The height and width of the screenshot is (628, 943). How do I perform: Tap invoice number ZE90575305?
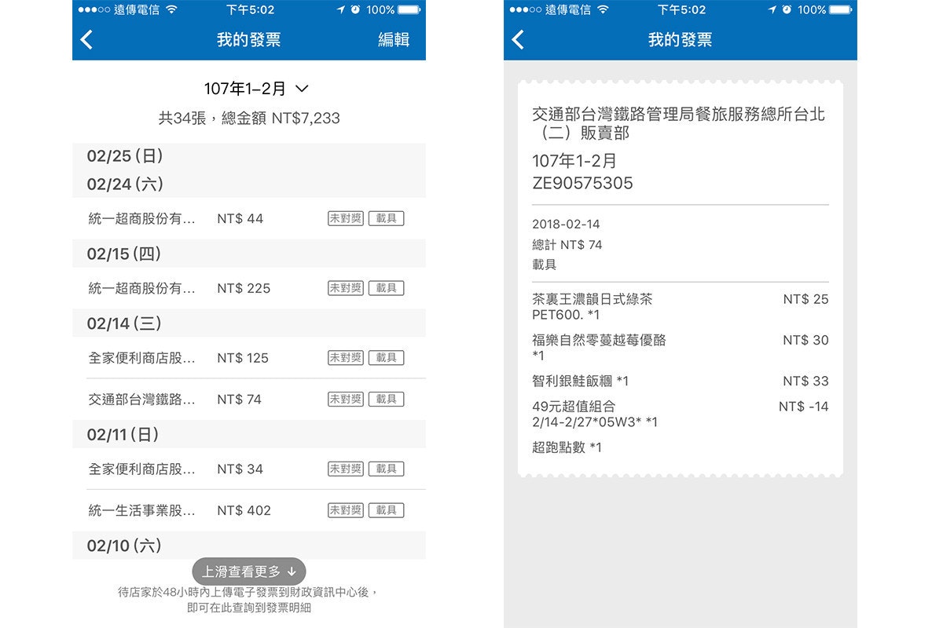point(582,184)
